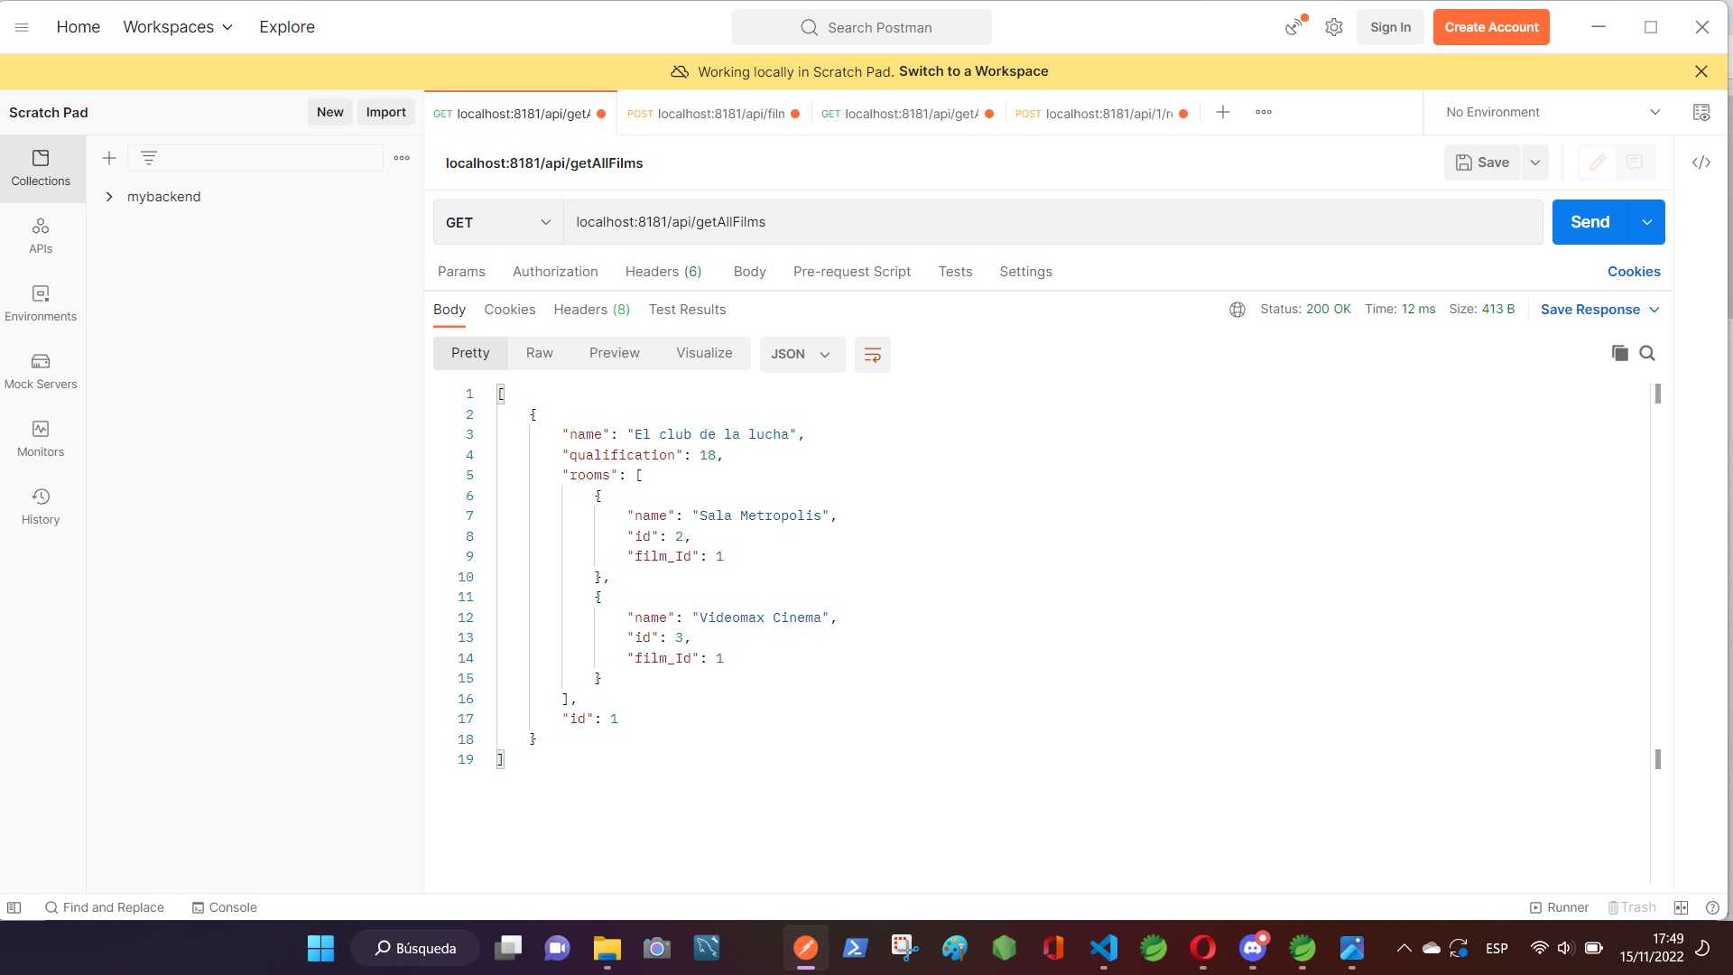
Task: Click the network globe icon
Action: (x=1237, y=310)
